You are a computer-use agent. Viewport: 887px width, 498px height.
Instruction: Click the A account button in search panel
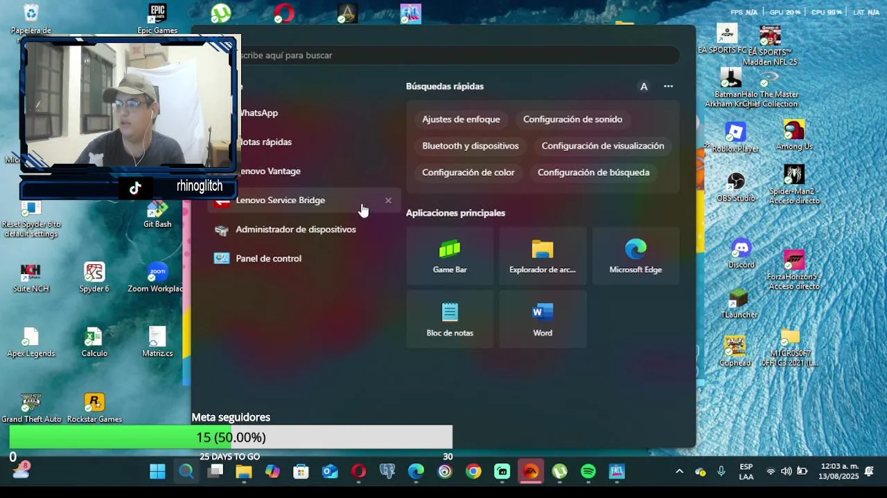(x=644, y=86)
